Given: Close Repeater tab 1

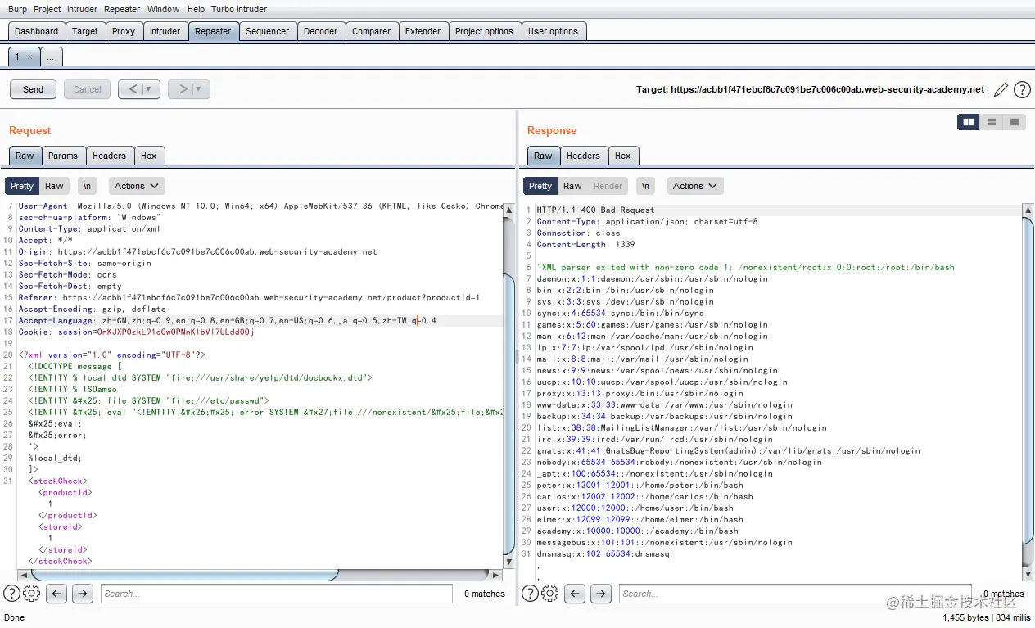Looking at the screenshot, I should coord(29,56).
